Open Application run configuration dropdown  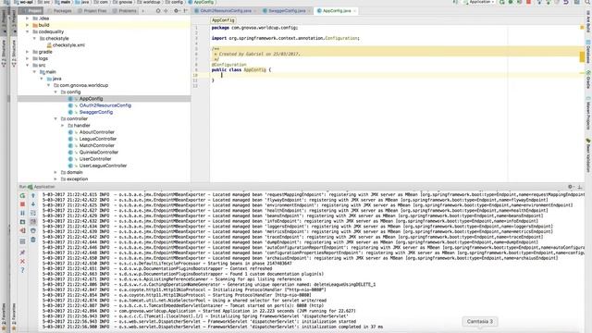(x=479, y=2)
